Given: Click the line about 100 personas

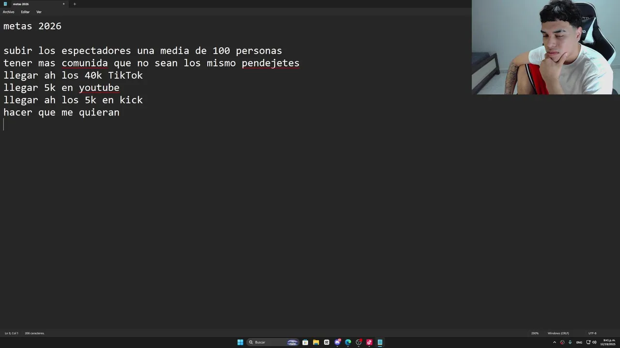Looking at the screenshot, I should click(x=143, y=51).
